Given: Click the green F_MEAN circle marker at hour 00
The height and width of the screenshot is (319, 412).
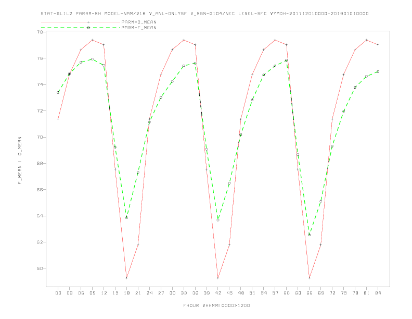Looking at the screenshot, I should coord(58,92).
